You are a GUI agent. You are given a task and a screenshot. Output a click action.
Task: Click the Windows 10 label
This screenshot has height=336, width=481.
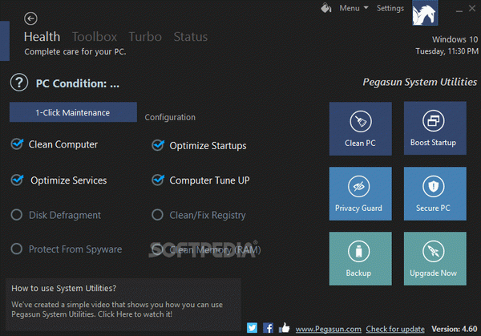[455, 39]
